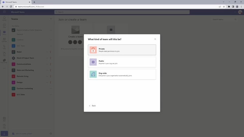
Task: Select the General channel
Action: pyautogui.click(x=20, y=34)
